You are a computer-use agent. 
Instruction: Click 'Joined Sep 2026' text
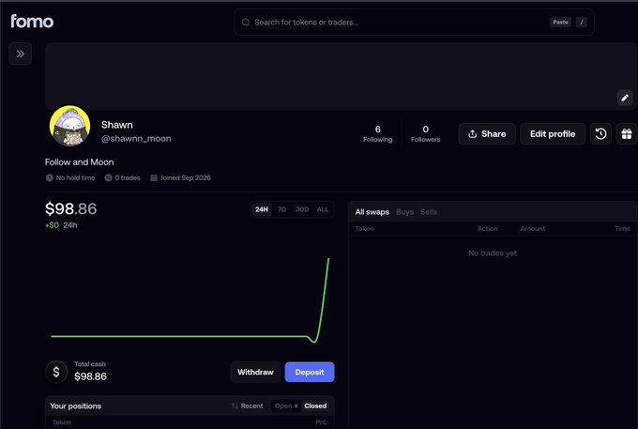pos(185,177)
